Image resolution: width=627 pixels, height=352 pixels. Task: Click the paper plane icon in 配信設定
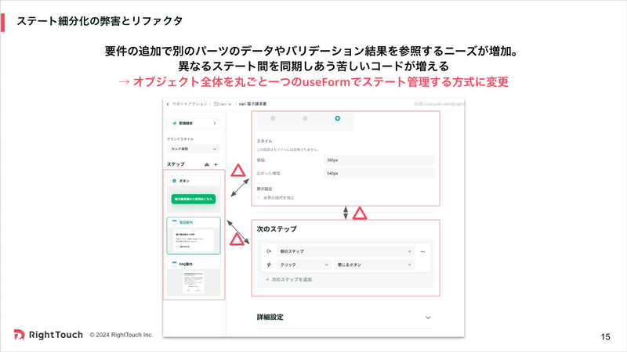coord(174,124)
